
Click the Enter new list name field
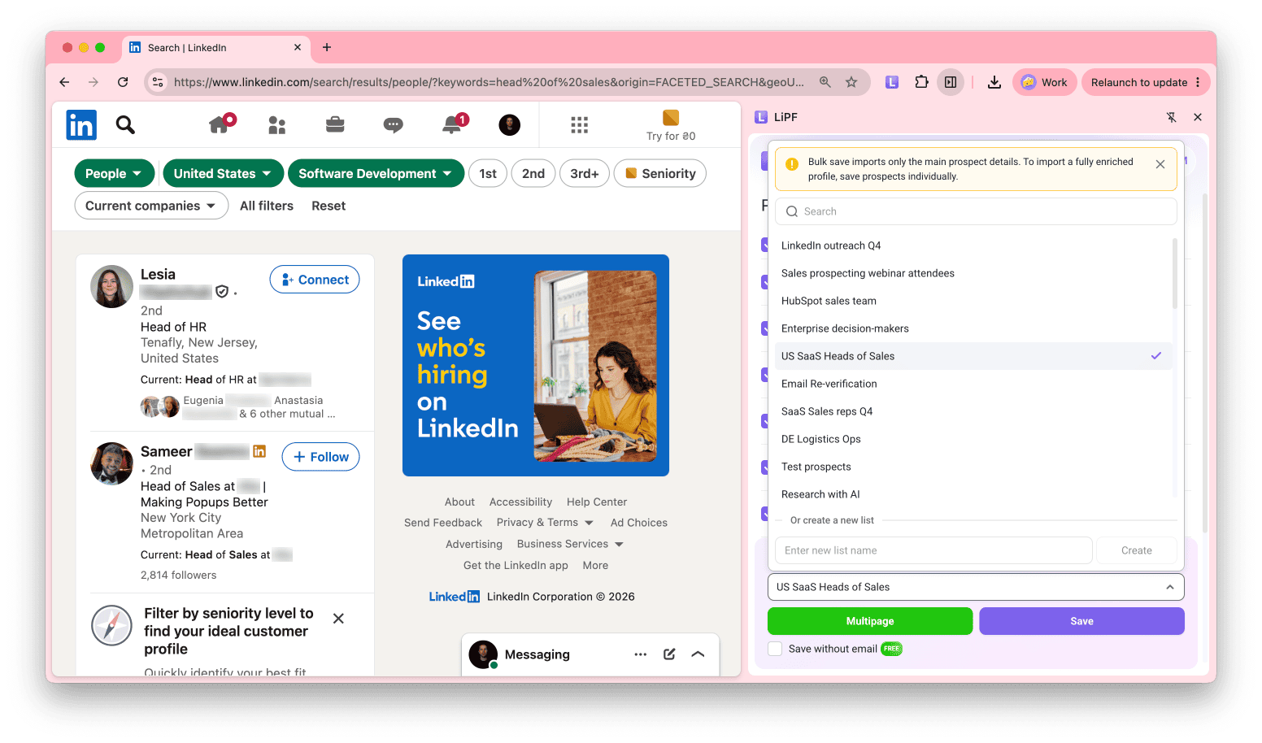933,550
